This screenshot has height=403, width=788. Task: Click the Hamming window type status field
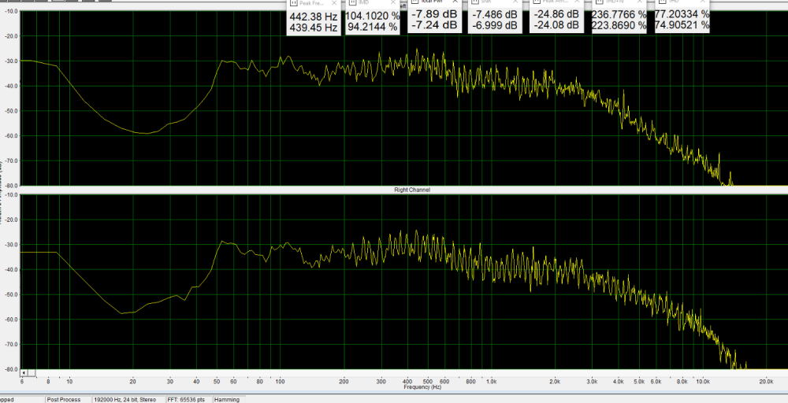tap(227, 400)
